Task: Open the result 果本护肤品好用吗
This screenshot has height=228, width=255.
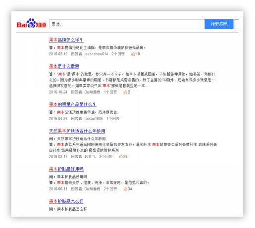Action: click(66, 169)
